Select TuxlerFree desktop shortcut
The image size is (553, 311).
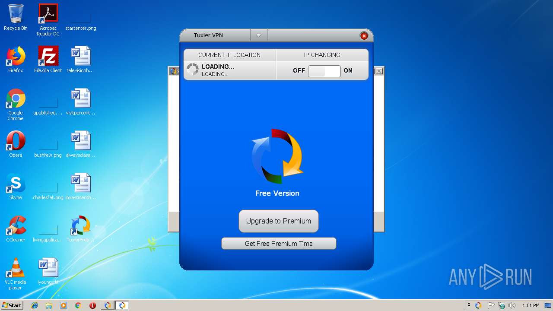pyautogui.click(x=80, y=229)
